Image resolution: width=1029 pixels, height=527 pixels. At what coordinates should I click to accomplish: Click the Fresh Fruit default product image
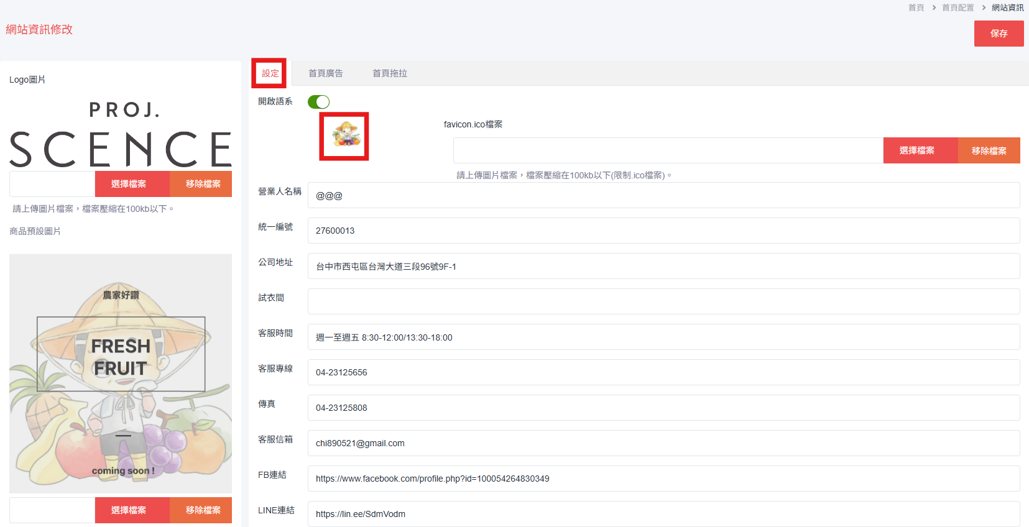coord(121,373)
